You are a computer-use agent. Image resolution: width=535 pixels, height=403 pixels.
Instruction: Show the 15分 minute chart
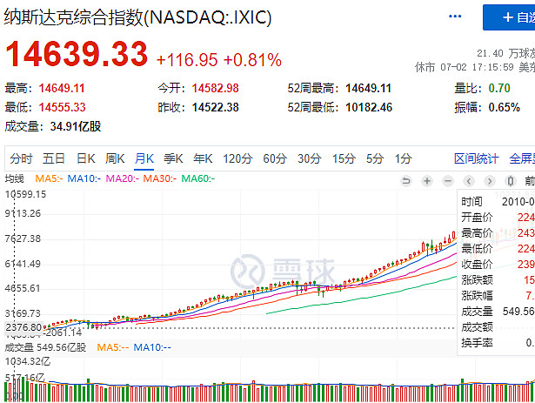344,158
